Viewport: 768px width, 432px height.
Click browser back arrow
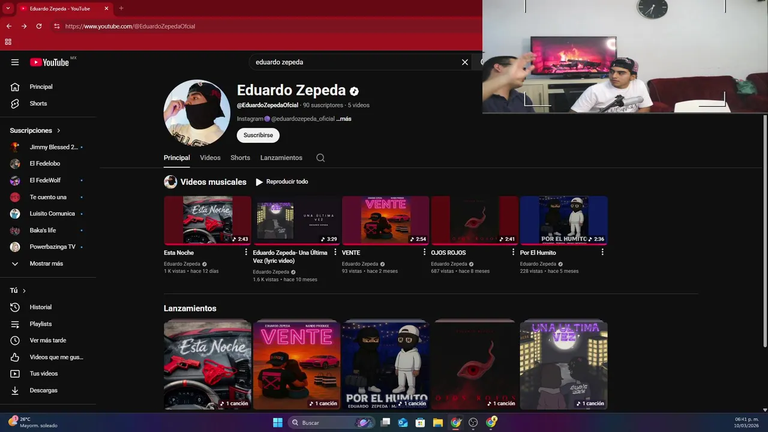click(9, 26)
